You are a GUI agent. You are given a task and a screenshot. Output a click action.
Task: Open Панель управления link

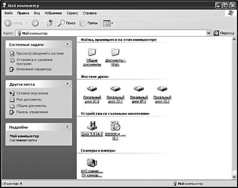tap(32, 112)
